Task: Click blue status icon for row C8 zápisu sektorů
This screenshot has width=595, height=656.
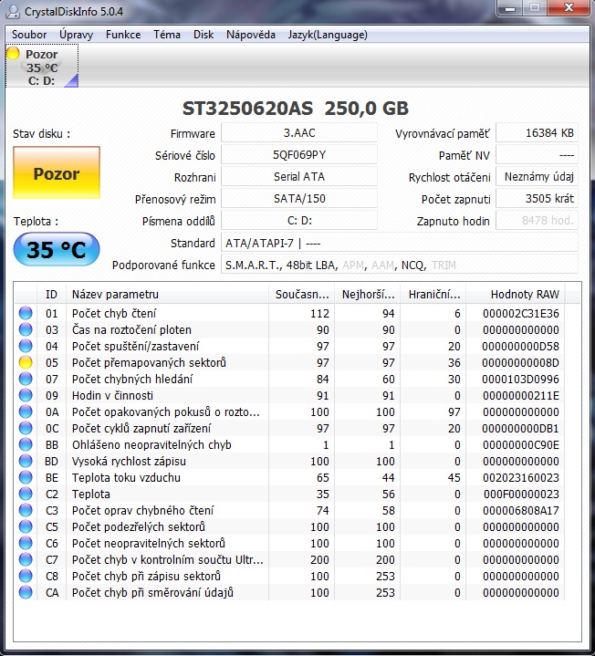Action: [x=26, y=576]
